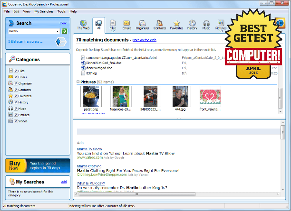
Task: Uncheck the Pictures category checkbox
Action: 16,115
